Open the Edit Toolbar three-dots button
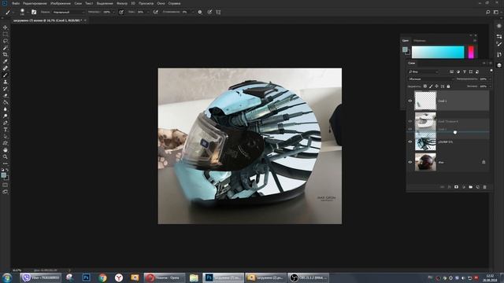This screenshot has height=283, width=504. [6, 164]
